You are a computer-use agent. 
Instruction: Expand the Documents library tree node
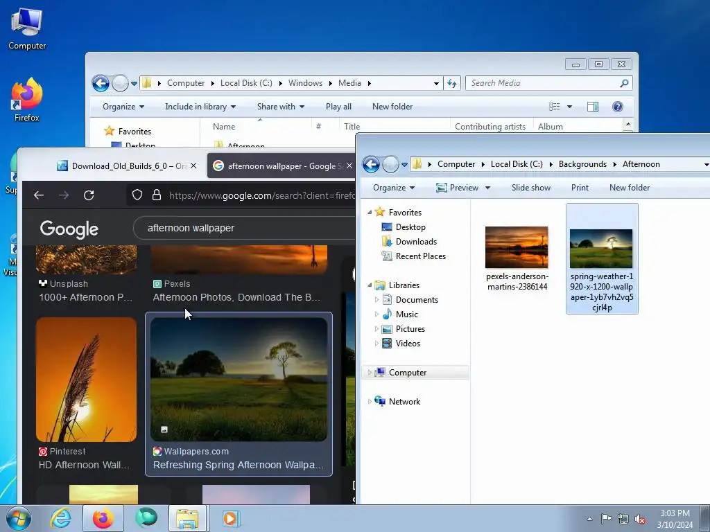pos(376,300)
